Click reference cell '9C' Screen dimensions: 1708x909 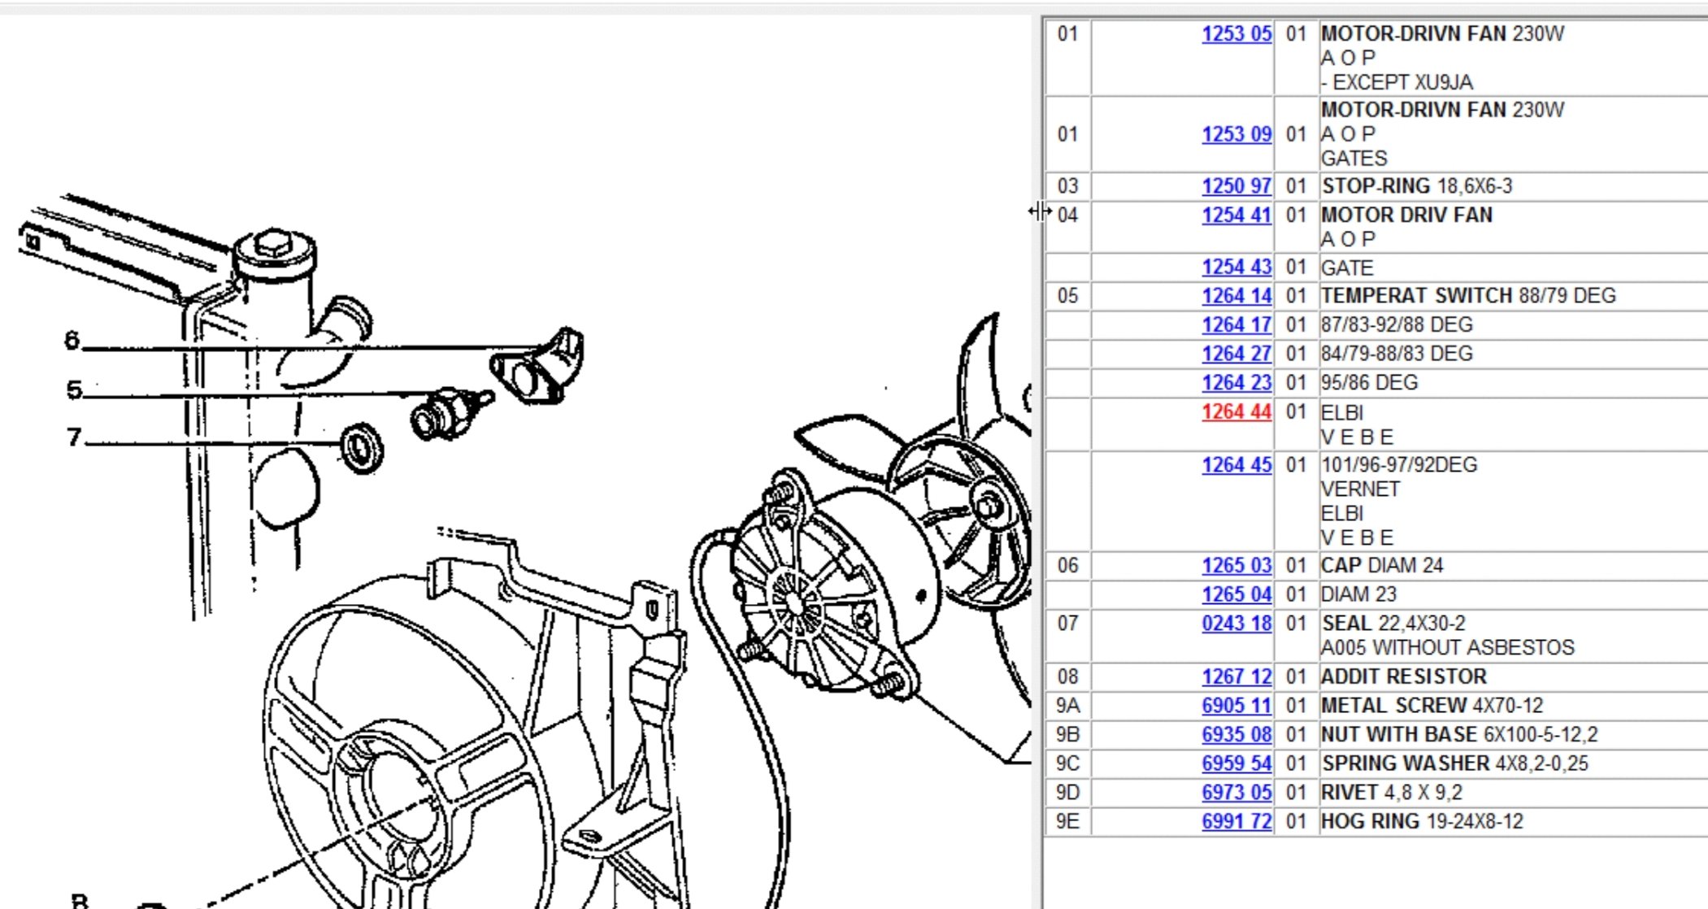[1067, 763]
